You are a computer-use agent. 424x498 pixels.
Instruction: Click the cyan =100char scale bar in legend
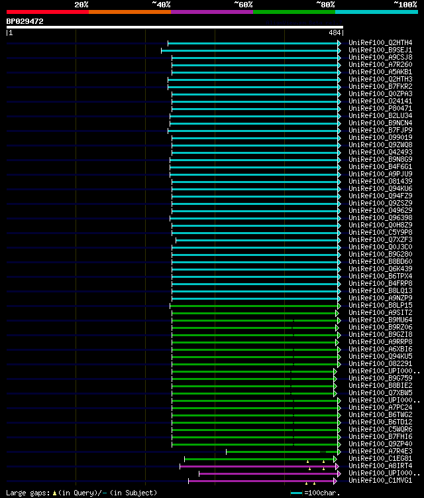[296, 493]
